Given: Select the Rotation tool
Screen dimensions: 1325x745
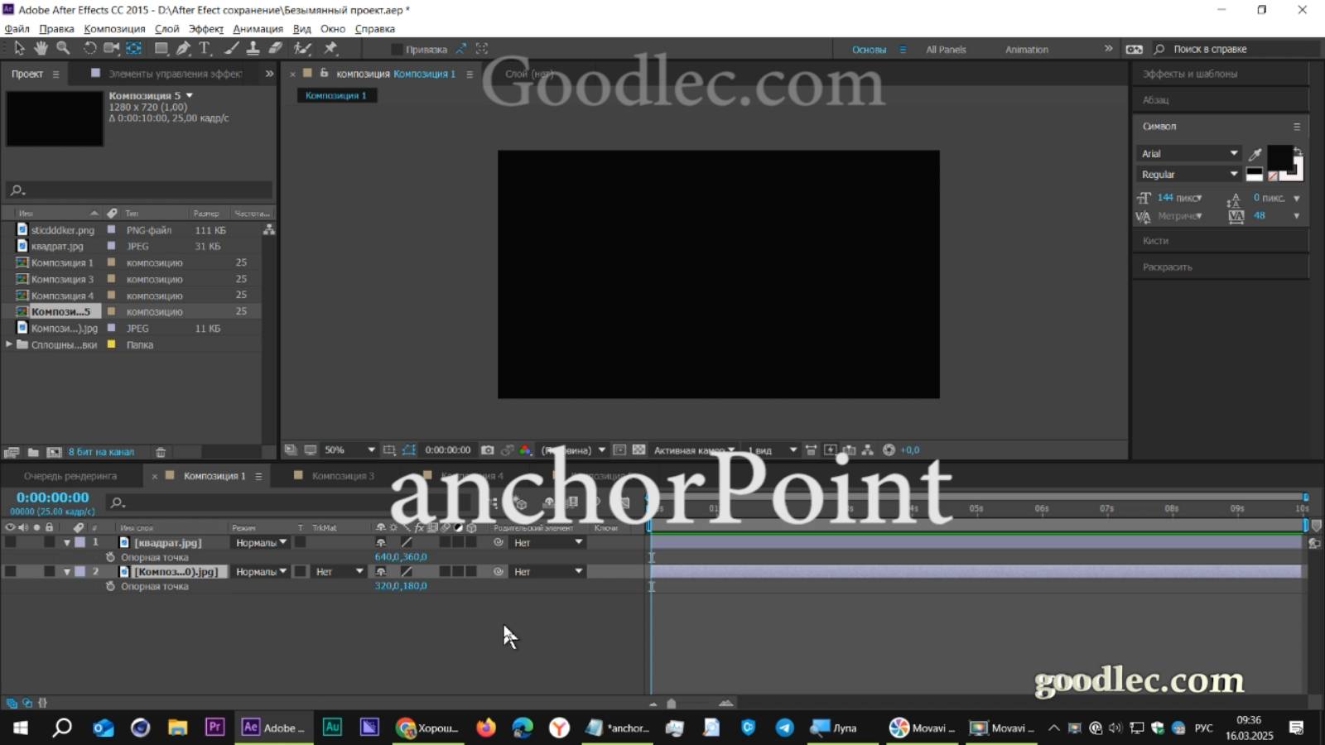Looking at the screenshot, I should (x=89, y=49).
